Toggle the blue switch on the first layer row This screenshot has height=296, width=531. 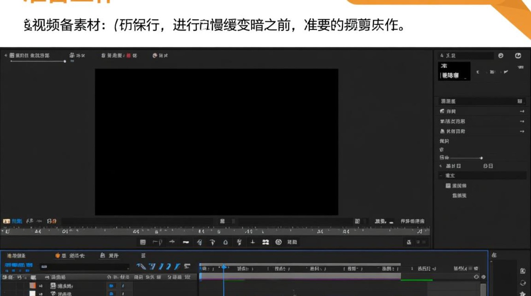point(111,286)
